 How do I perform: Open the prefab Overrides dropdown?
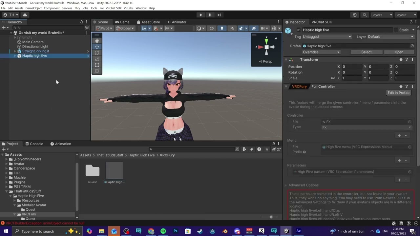coord(321,52)
